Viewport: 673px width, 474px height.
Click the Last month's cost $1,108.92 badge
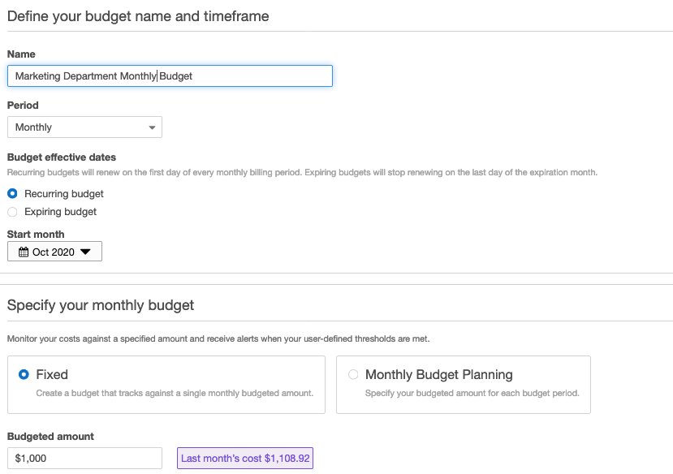[244, 458]
